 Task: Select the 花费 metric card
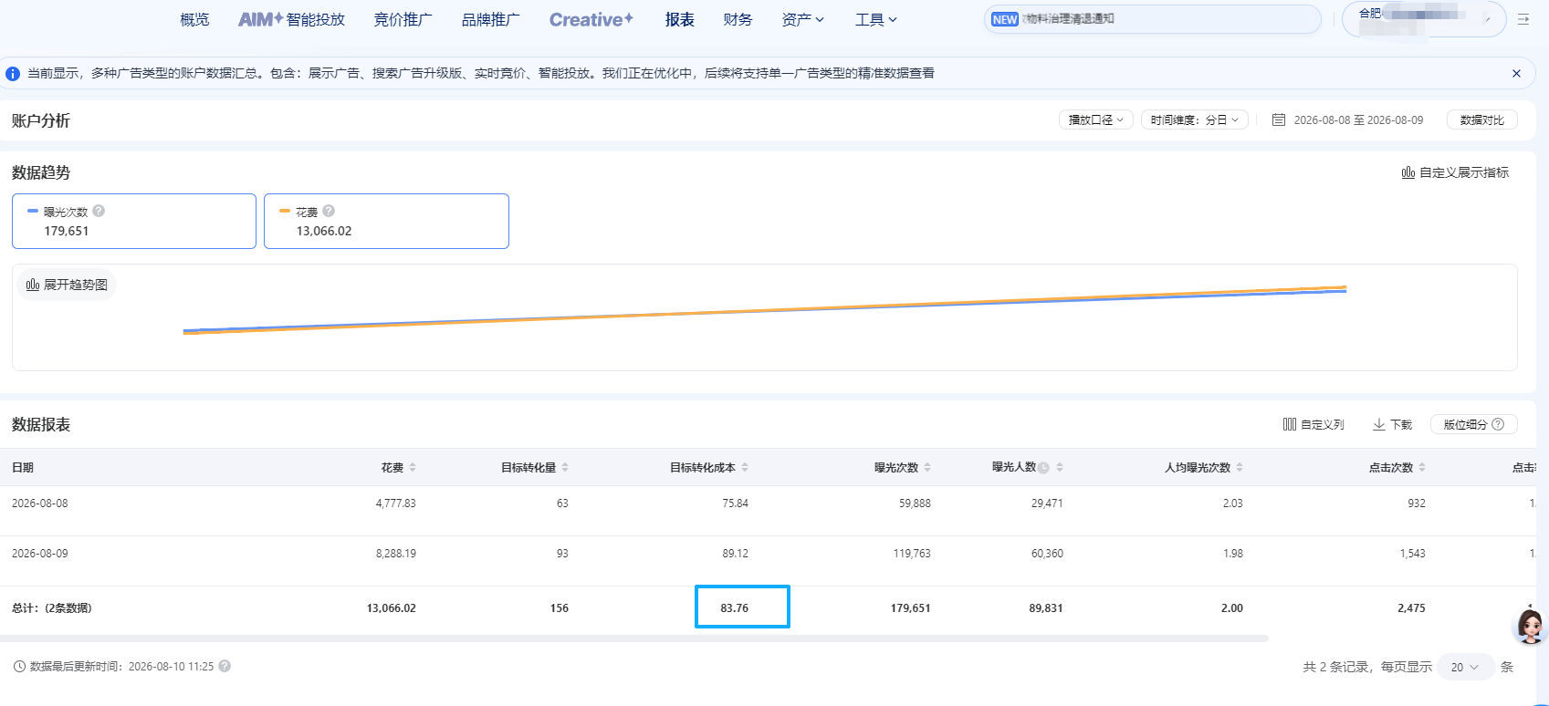coord(386,221)
